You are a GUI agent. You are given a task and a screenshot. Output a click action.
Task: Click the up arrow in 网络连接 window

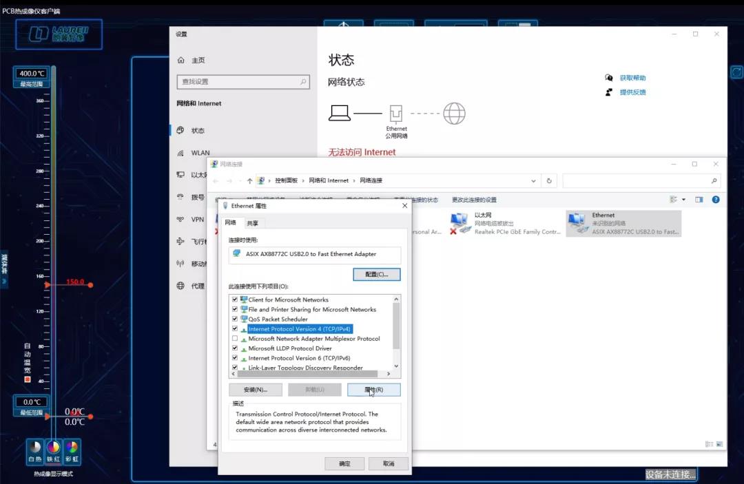coord(249,180)
